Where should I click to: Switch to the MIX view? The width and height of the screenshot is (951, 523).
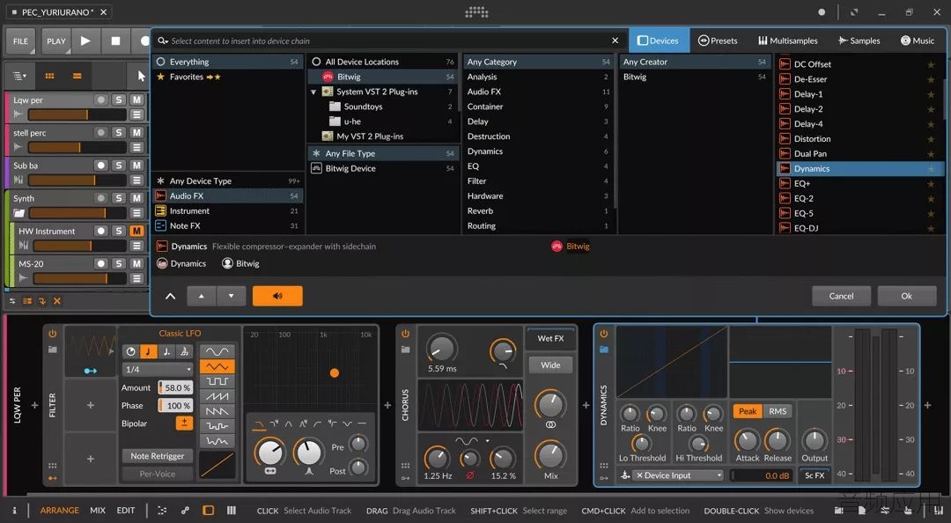tap(98, 511)
